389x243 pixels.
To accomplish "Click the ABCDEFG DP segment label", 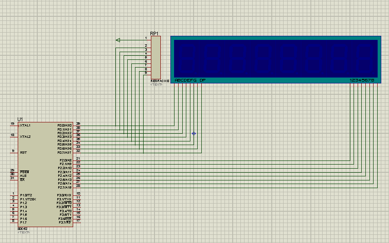I will coord(190,80).
